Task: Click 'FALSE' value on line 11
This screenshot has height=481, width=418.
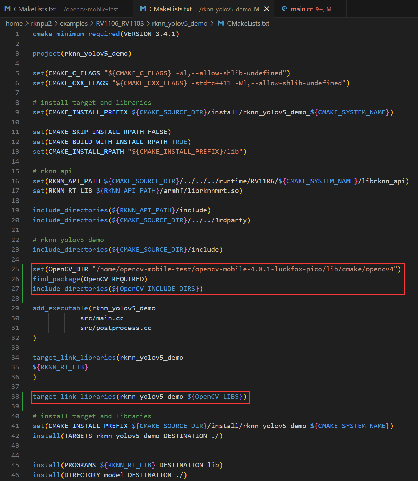Action: 157,132
